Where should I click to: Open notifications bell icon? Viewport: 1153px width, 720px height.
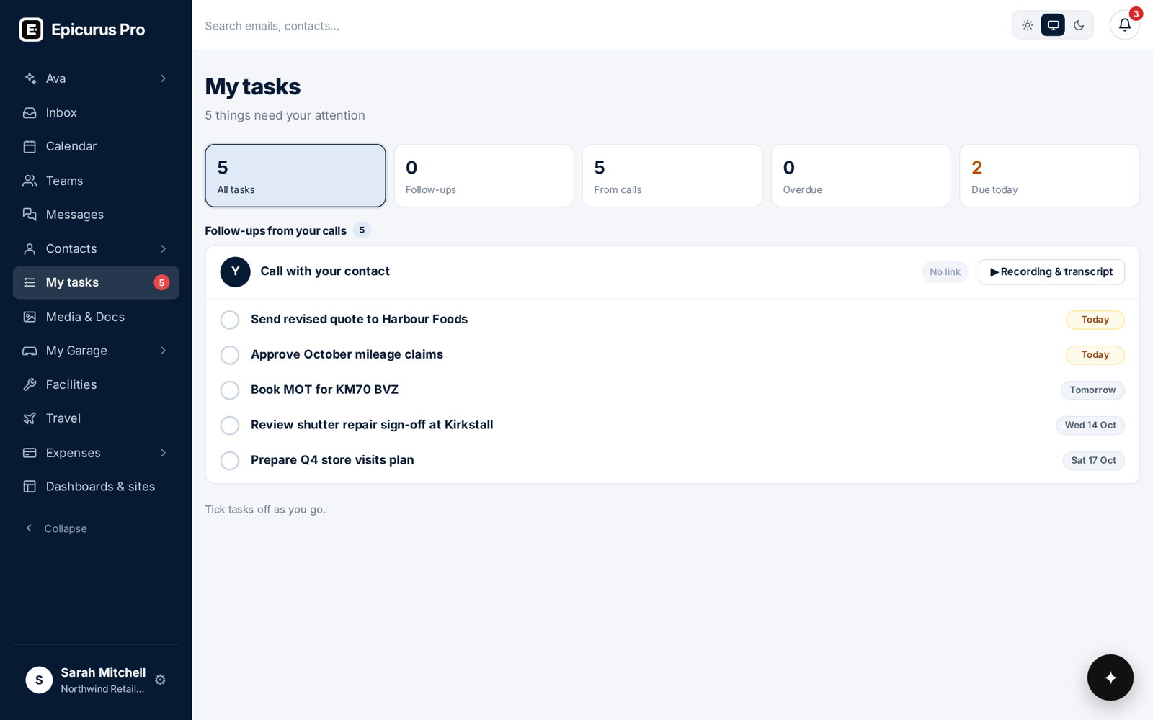(1124, 25)
